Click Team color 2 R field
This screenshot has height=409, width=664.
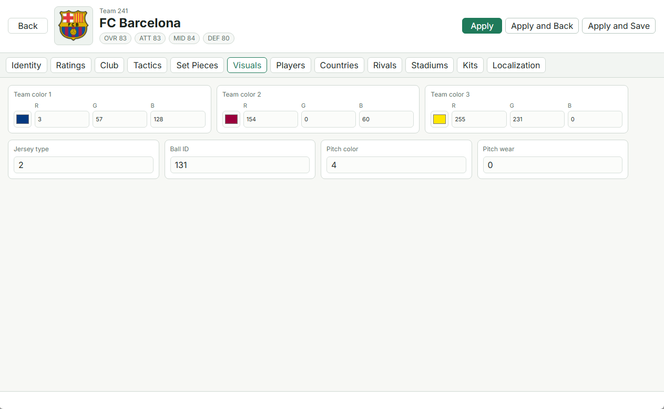pos(271,119)
